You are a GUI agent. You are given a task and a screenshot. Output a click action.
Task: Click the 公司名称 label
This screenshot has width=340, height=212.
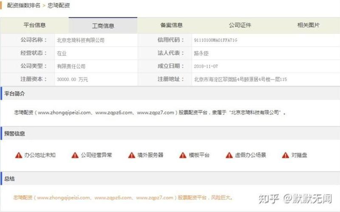pos(34,40)
